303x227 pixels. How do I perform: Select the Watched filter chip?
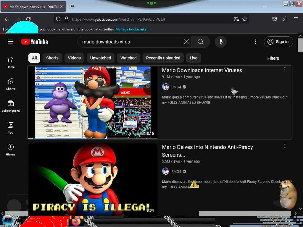[x=128, y=58]
